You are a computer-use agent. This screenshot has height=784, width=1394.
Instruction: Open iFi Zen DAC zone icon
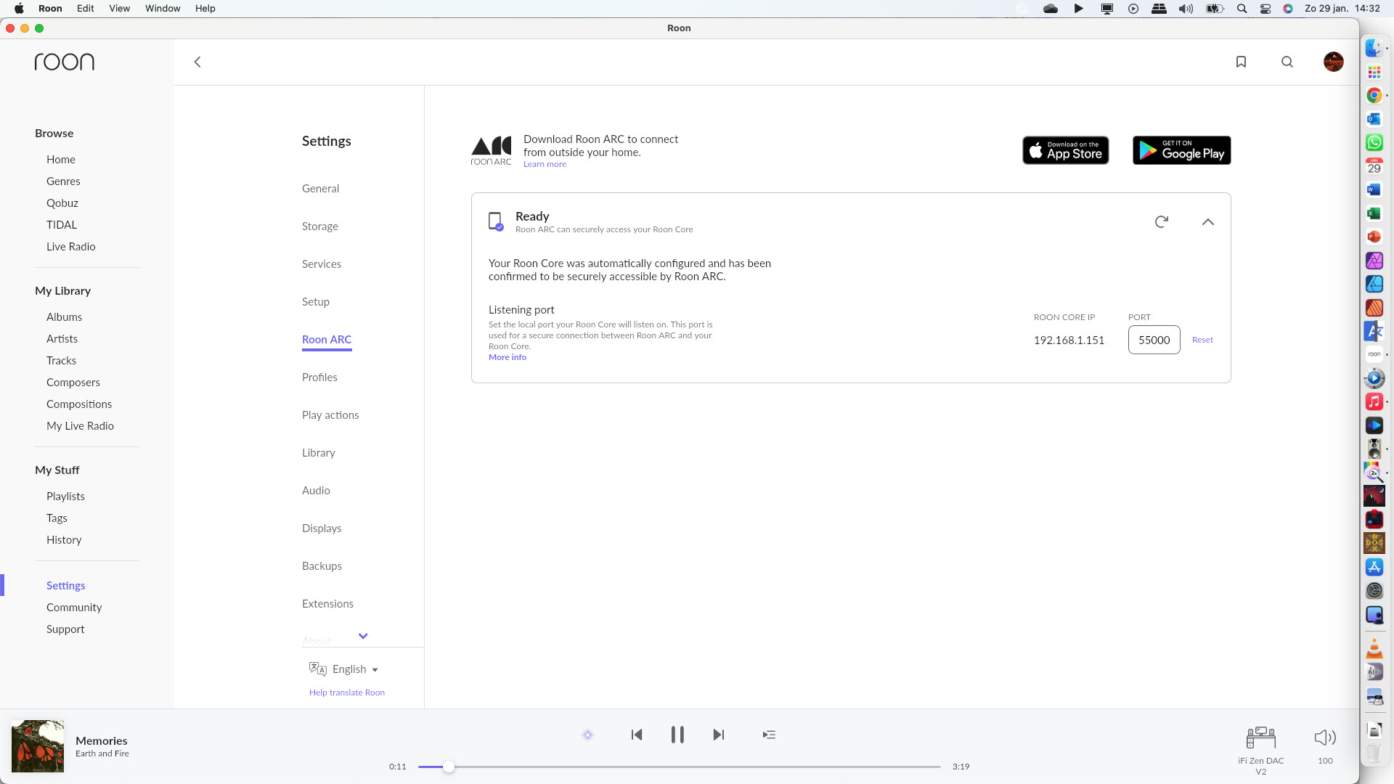[1260, 738]
